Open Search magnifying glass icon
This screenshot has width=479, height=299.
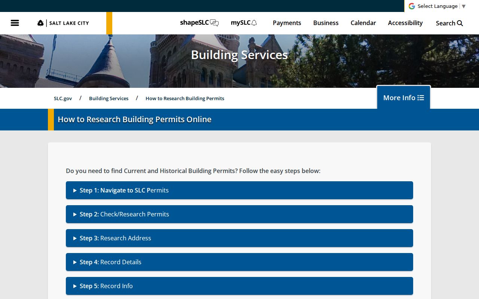(x=460, y=23)
